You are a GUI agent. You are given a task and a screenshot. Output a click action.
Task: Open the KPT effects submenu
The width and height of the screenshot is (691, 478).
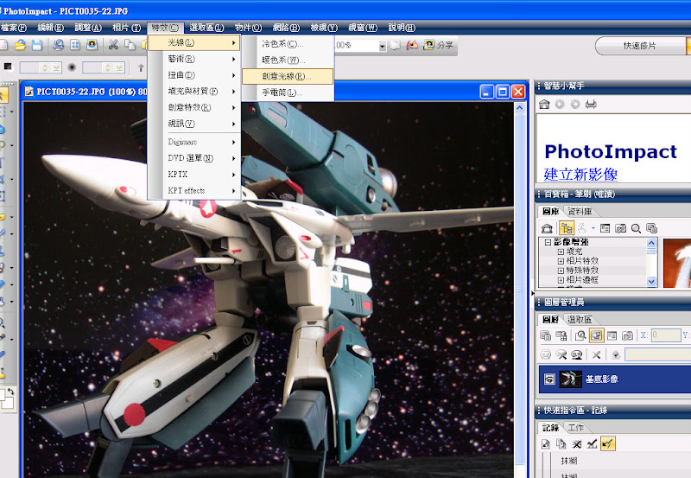pyautogui.click(x=194, y=190)
